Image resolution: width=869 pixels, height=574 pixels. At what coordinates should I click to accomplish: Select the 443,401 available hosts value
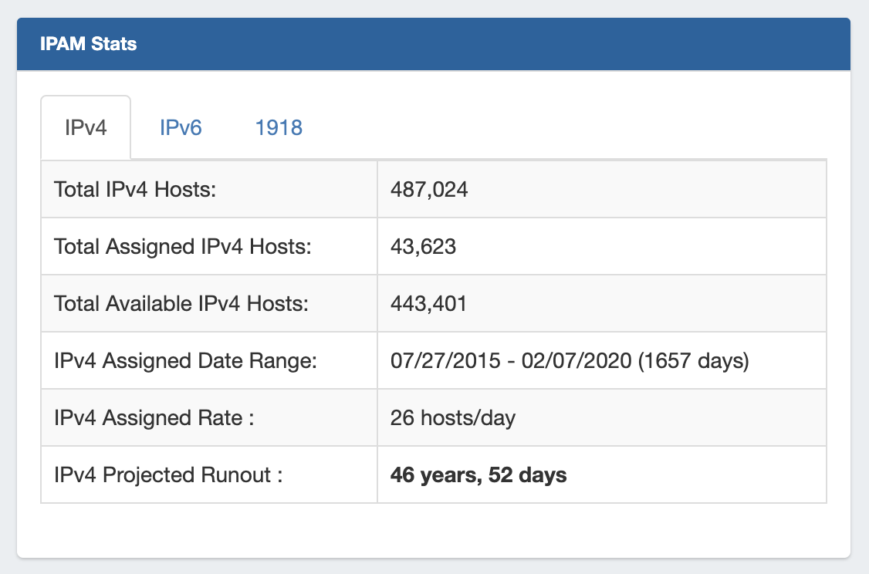coord(429,303)
